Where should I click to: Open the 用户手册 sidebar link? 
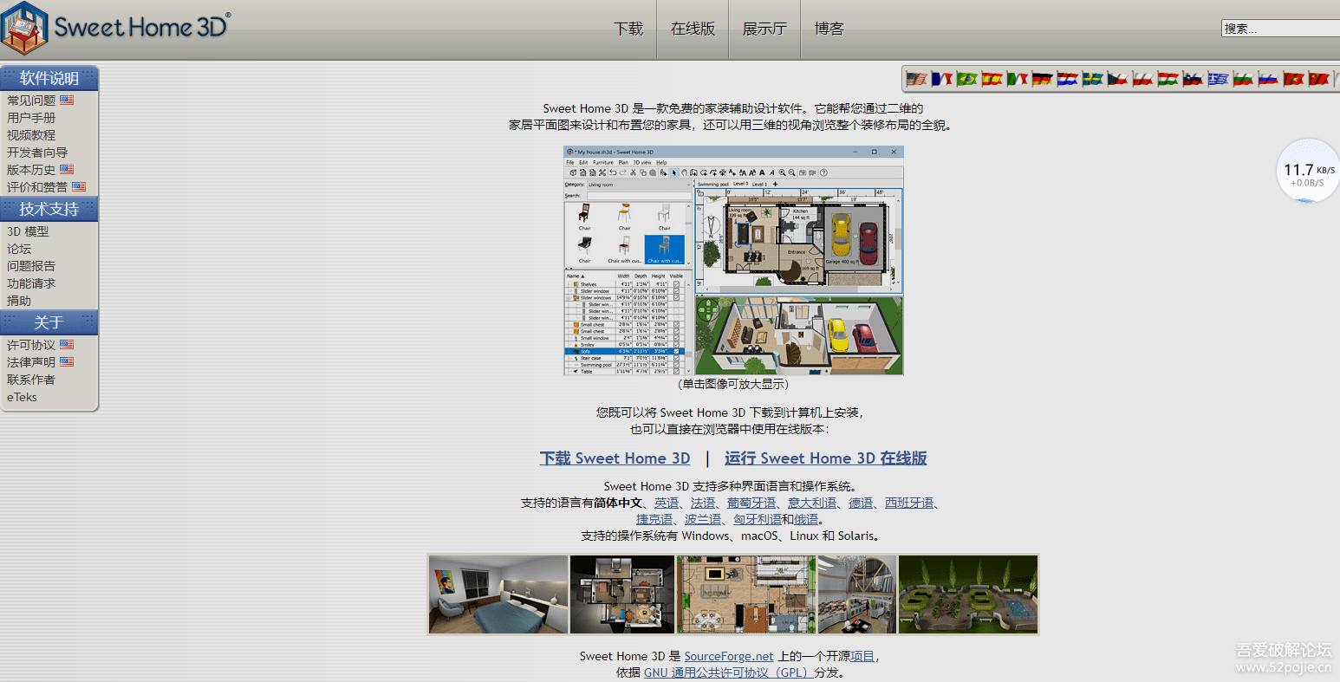point(31,118)
